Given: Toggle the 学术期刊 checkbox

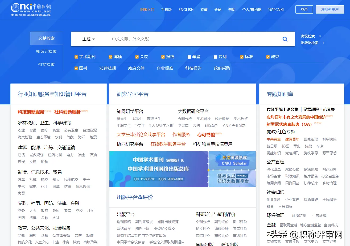Looking at the screenshot, I should pyautogui.click(x=76, y=57).
